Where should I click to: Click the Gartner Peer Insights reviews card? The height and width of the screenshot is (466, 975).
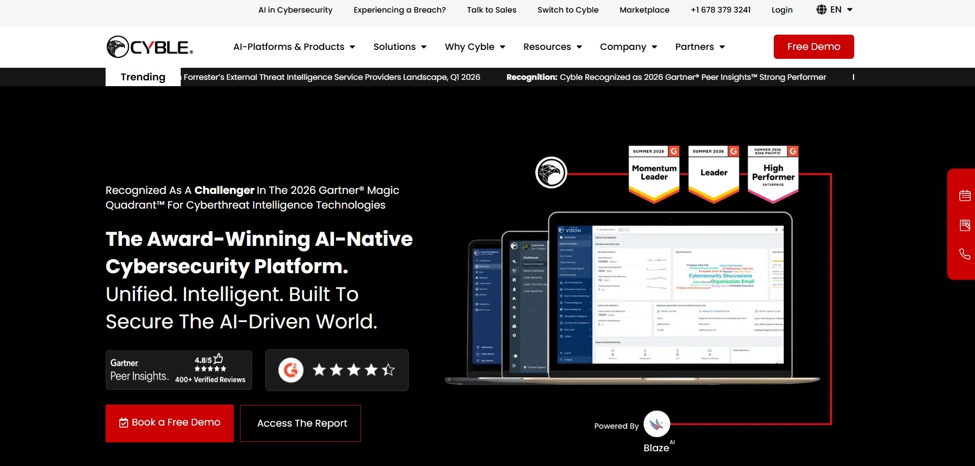(x=179, y=370)
